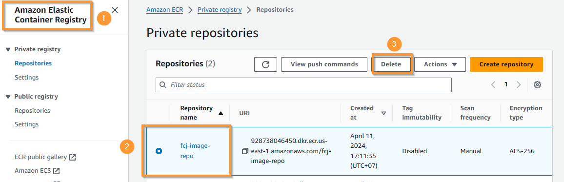Focus the Filter status search field
The image size is (564, 182).
tap(303, 85)
